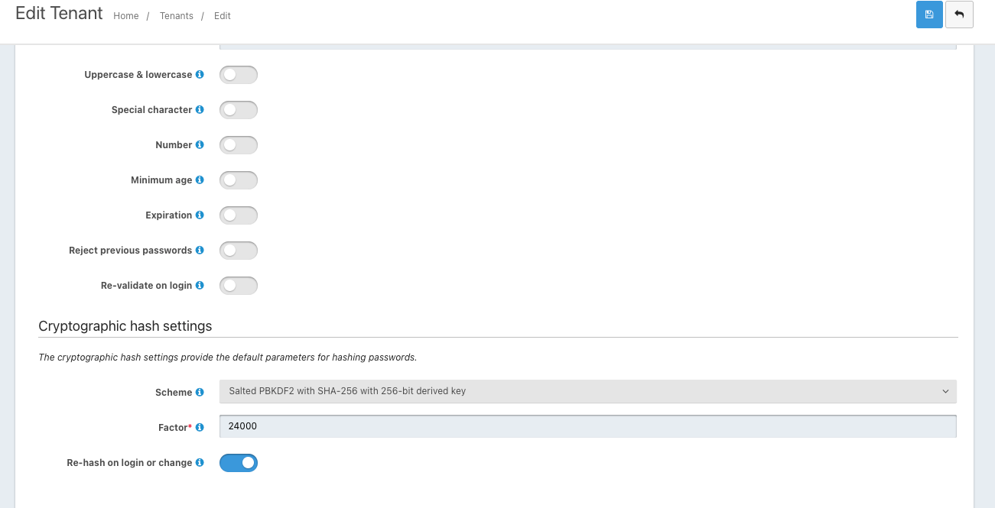Image resolution: width=995 pixels, height=508 pixels.
Task: Click the info icon beside Factor
Action: 200,427
